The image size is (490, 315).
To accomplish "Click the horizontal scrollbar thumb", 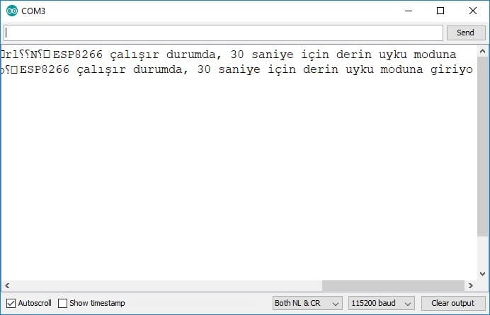I will pyautogui.click(x=393, y=285).
